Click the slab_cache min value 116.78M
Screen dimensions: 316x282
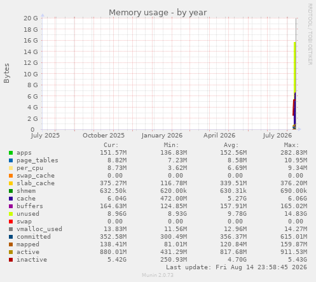174,183
